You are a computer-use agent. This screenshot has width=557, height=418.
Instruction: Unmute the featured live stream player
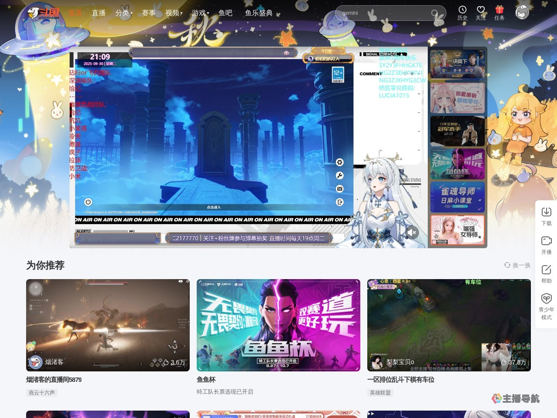(412, 233)
